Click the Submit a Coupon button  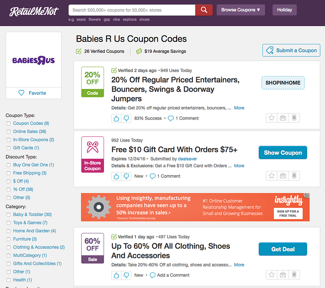(291, 50)
